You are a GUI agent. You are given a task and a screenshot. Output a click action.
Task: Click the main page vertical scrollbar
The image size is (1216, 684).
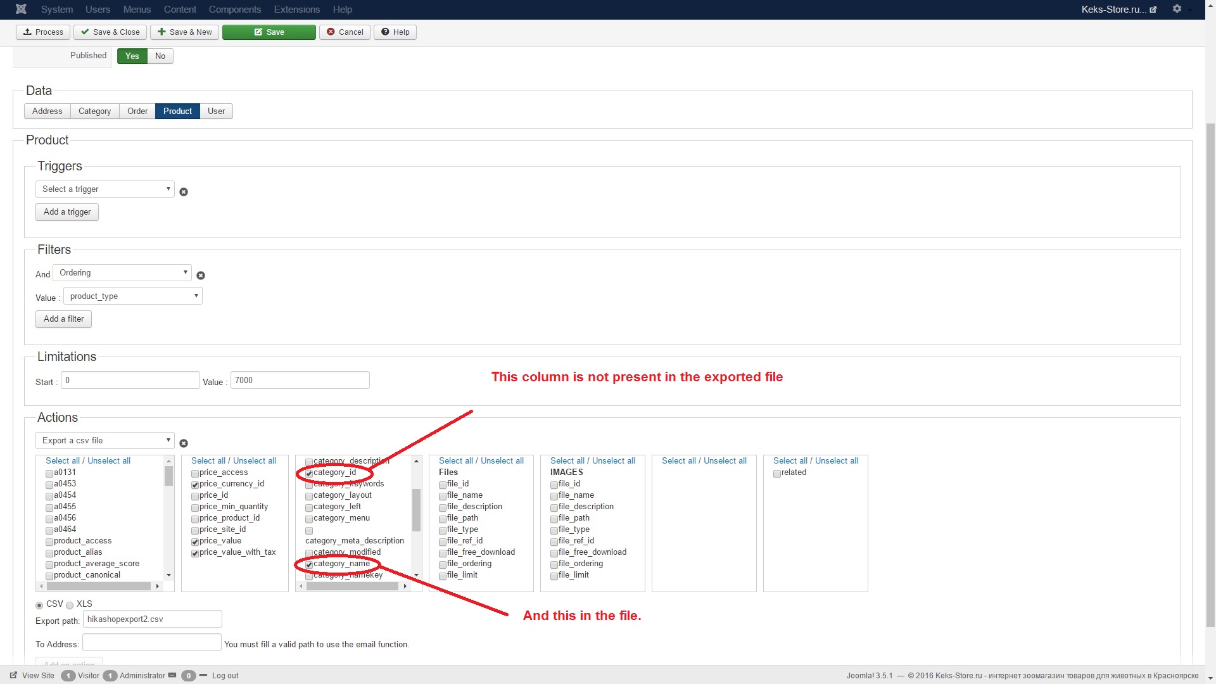click(1210, 374)
